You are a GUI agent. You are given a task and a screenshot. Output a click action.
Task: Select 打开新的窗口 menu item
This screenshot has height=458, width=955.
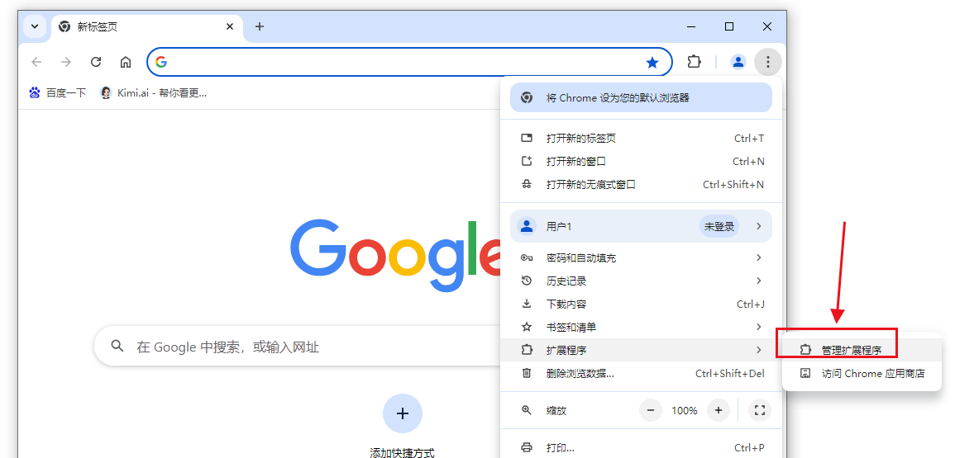[x=642, y=161]
